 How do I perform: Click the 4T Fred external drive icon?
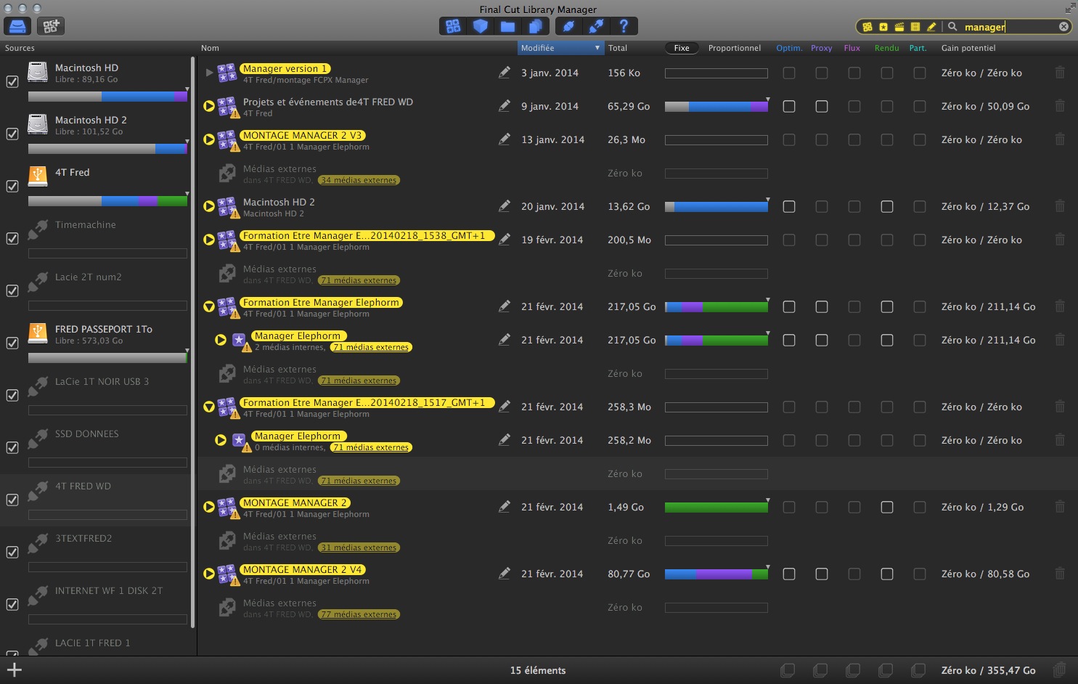click(38, 176)
